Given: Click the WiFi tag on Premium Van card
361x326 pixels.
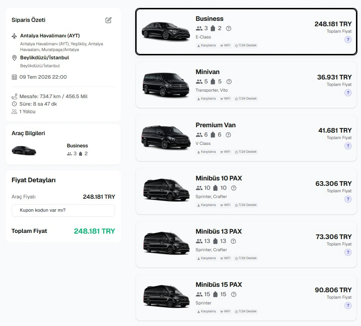Looking at the screenshot, I should 225,152.
